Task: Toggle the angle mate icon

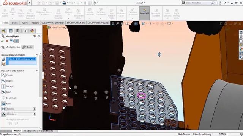Action: pos(3,114)
